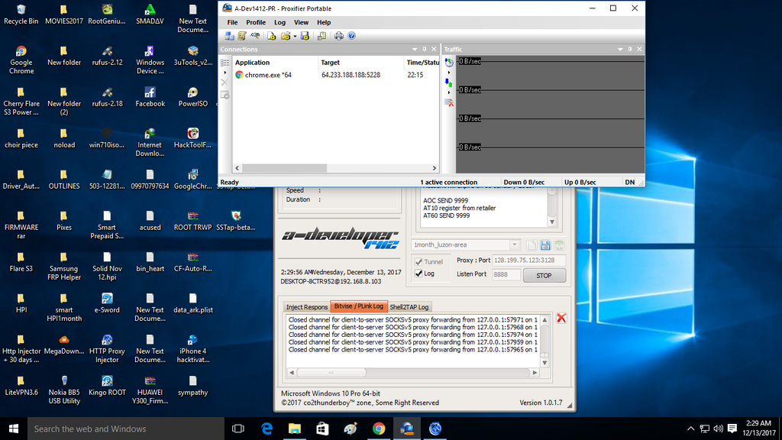
Task: Click the Target column header
Action: [x=360, y=63]
